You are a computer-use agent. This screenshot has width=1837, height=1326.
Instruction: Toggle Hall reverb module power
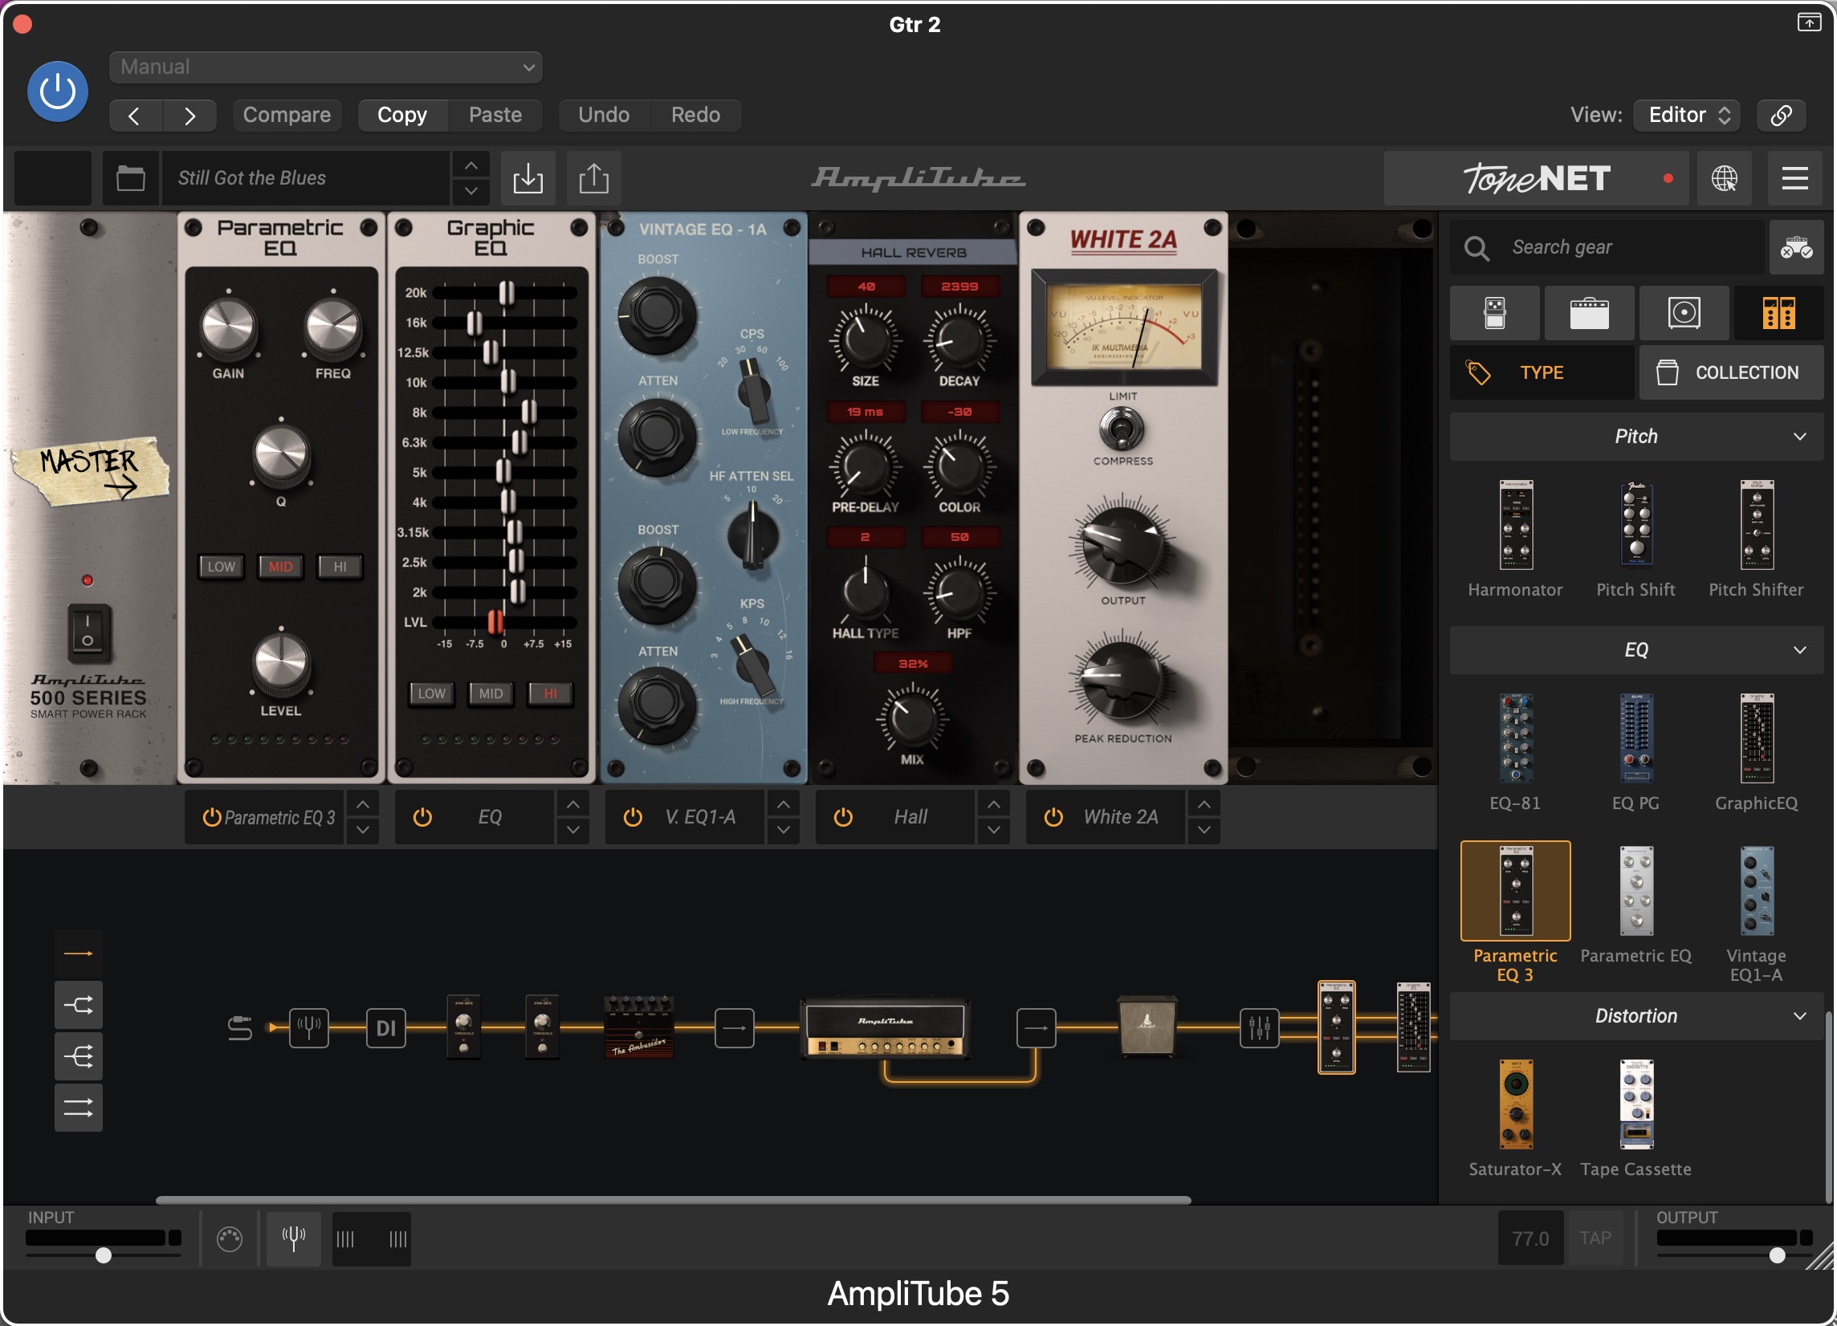click(842, 818)
